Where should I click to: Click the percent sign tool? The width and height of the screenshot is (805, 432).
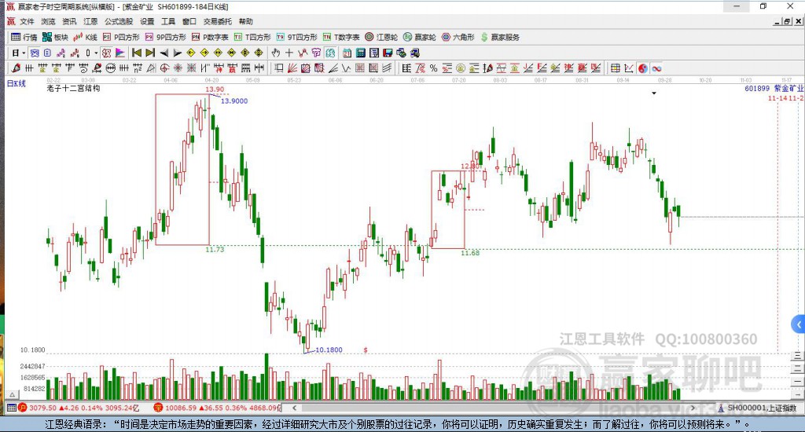(x=433, y=68)
